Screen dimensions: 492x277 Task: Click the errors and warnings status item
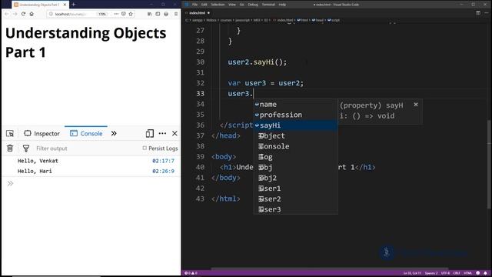(x=191, y=273)
